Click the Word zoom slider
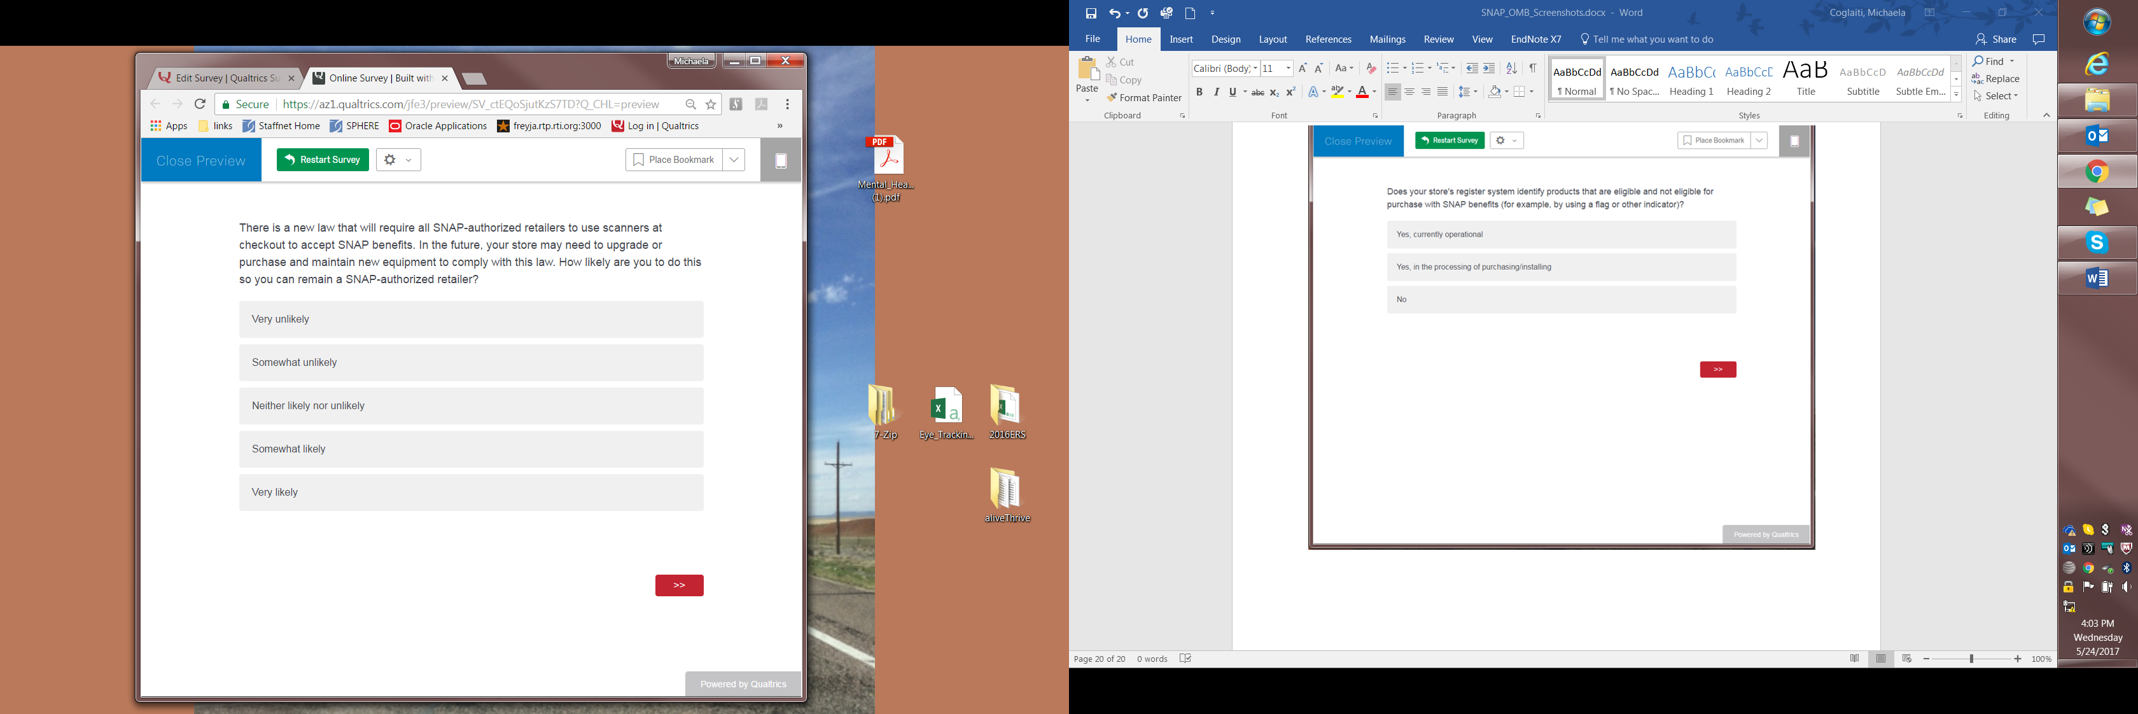 [x=1971, y=659]
